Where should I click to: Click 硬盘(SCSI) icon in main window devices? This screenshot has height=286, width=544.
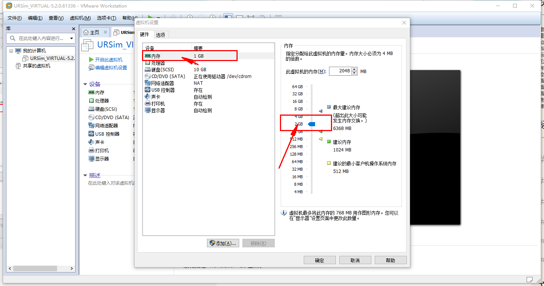tap(91, 109)
